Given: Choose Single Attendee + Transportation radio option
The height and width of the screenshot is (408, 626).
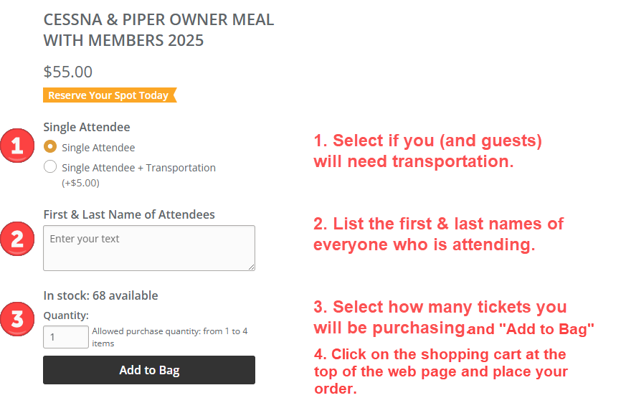Looking at the screenshot, I should (50, 166).
